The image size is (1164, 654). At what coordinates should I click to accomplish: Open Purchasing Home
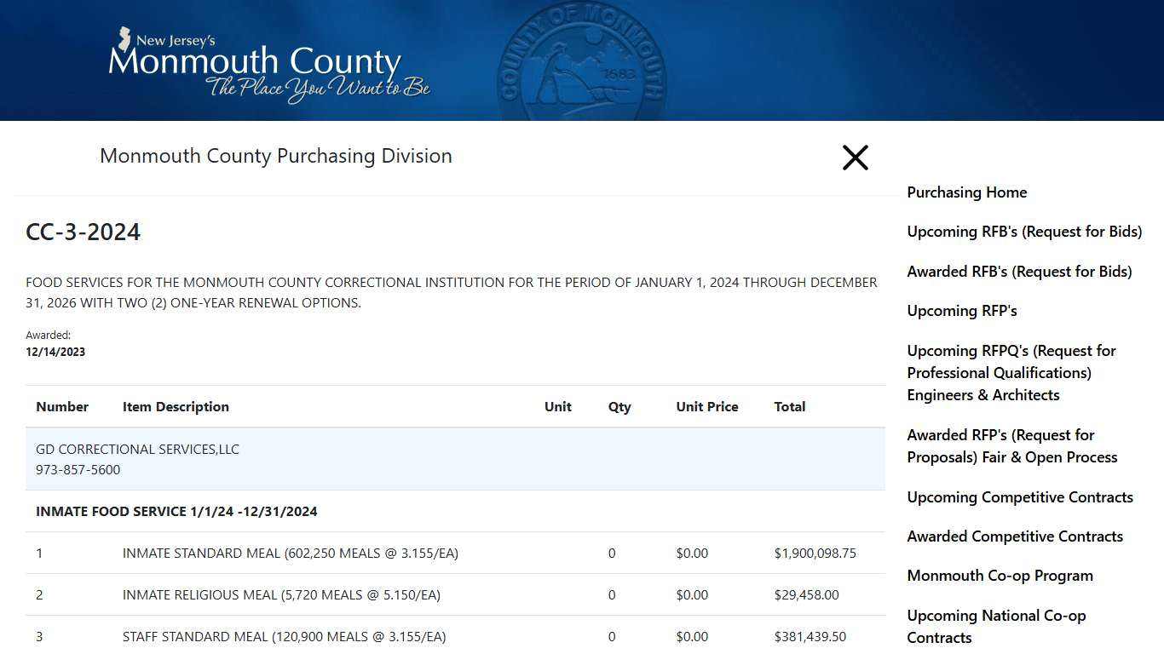[x=966, y=192]
